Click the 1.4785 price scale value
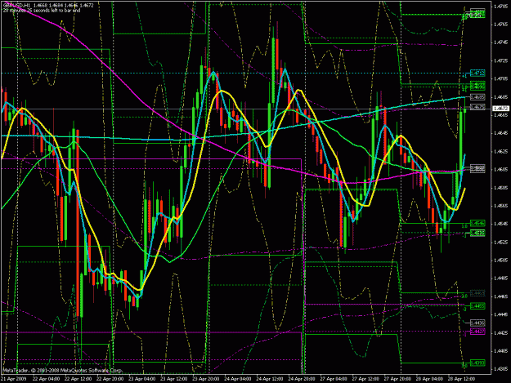Image resolution: width=511 pixels, height=383 pixels. (x=500, y=6)
